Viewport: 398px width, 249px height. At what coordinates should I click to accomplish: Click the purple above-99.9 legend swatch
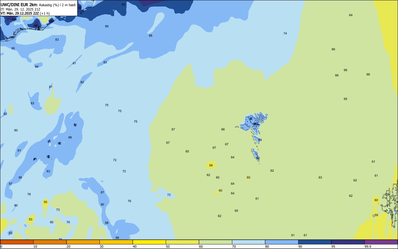click(381, 242)
